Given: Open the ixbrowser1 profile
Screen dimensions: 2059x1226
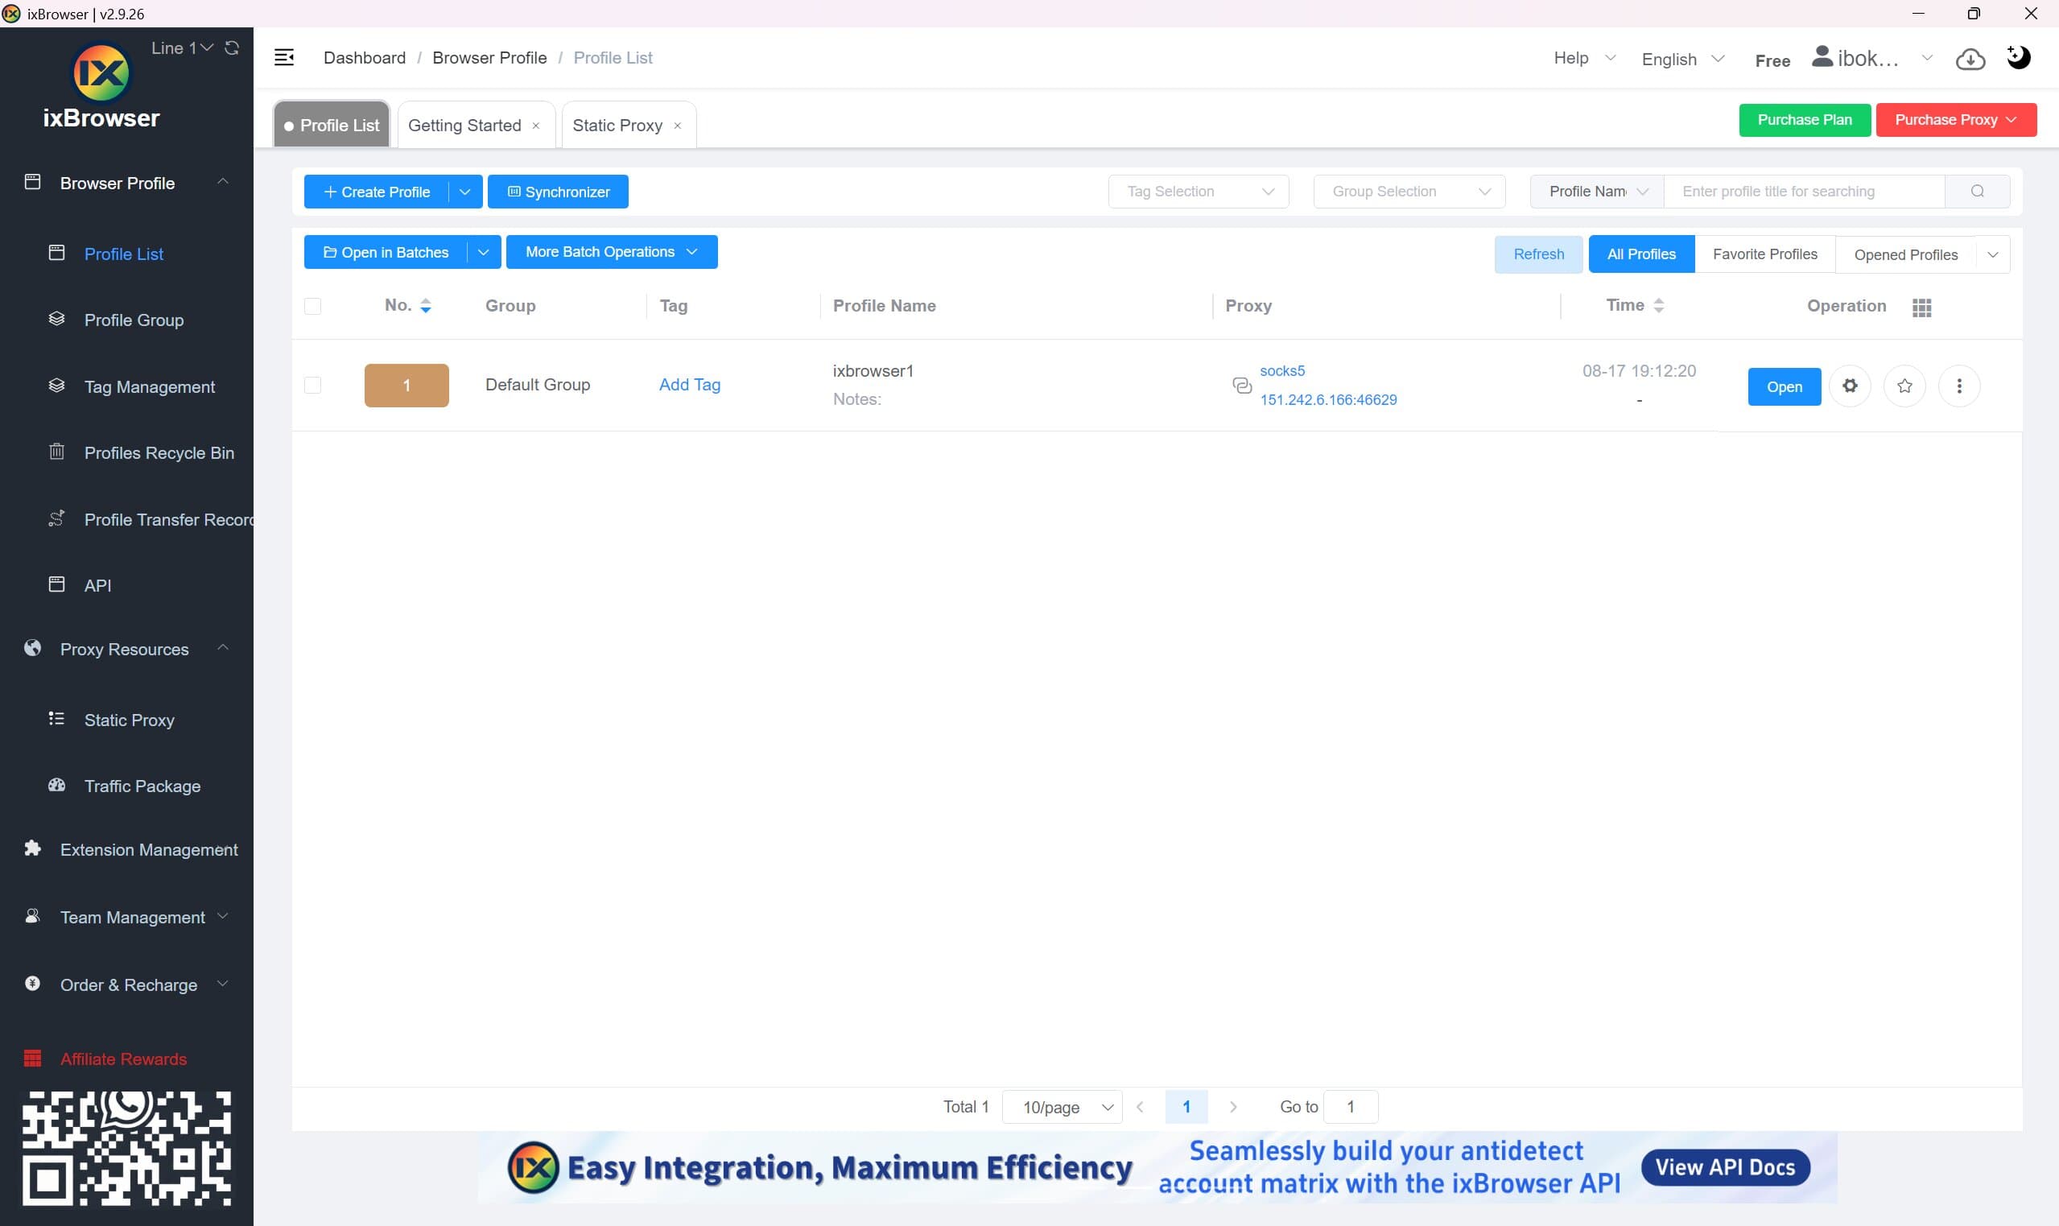Looking at the screenshot, I should pyautogui.click(x=1784, y=386).
